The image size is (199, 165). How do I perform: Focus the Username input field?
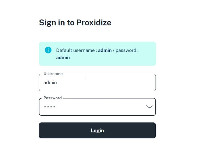[97, 82]
